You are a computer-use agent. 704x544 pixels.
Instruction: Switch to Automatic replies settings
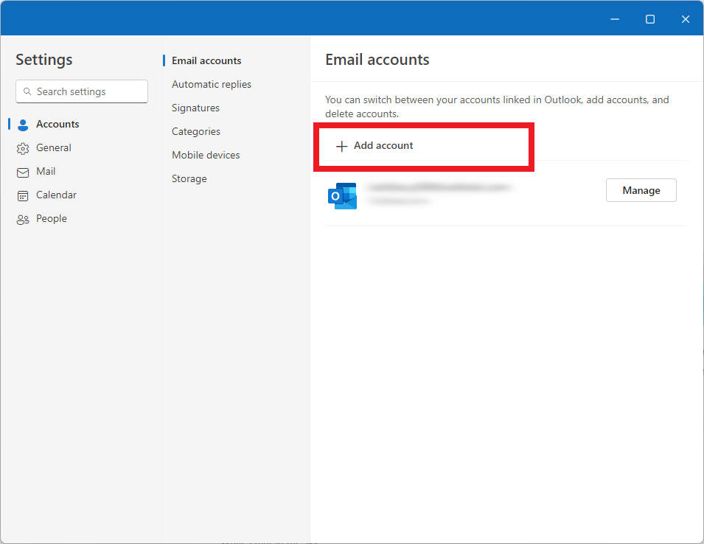pyautogui.click(x=212, y=84)
